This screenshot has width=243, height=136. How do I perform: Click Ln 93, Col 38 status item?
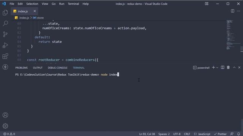[147, 134]
